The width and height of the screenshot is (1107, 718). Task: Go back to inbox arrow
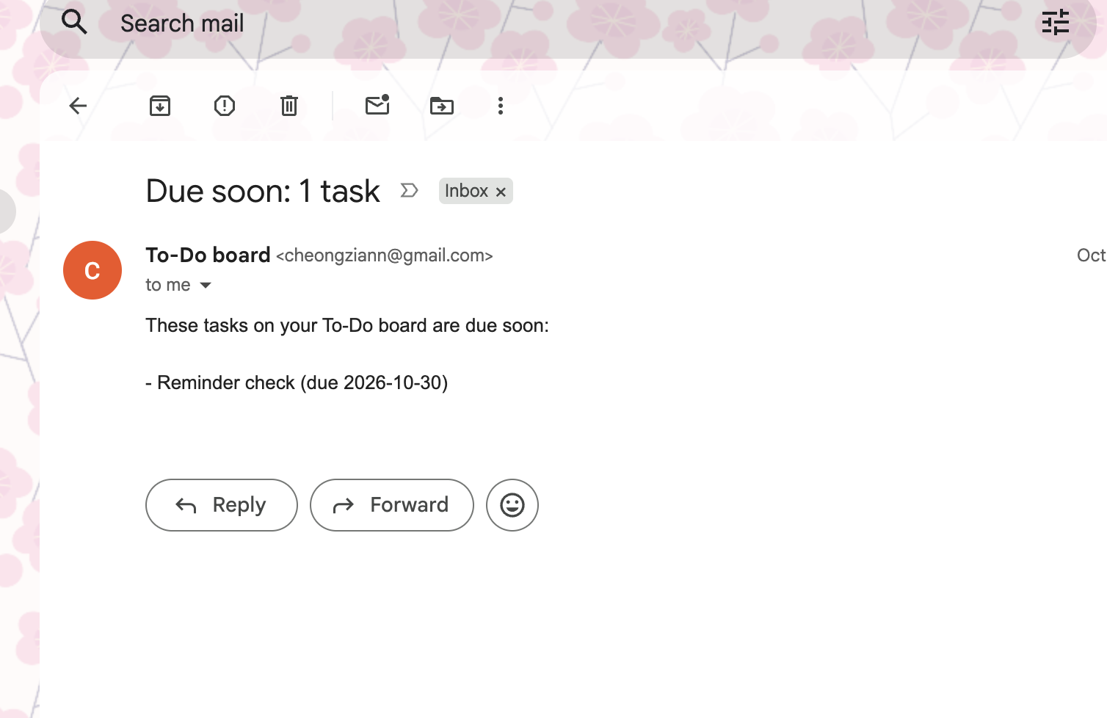(x=78, y=106)
